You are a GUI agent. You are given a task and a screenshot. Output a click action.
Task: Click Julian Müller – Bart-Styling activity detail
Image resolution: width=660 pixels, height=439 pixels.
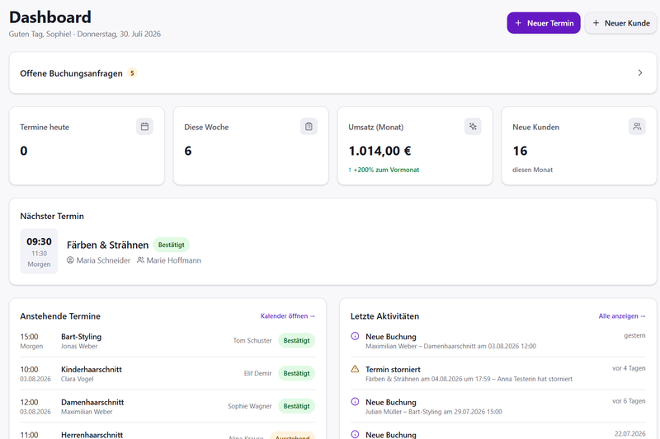point(434,412)
